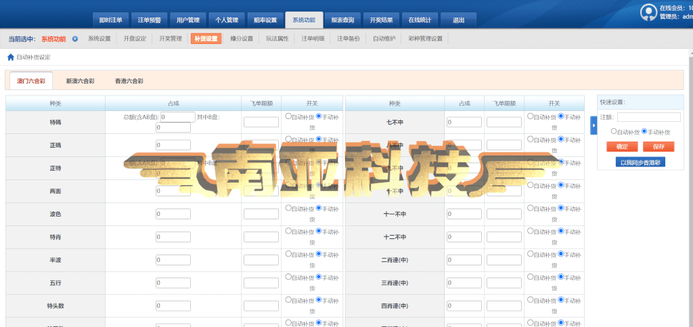Select 手动补货 radio for 三肖連(中) row

pos(561,277)
